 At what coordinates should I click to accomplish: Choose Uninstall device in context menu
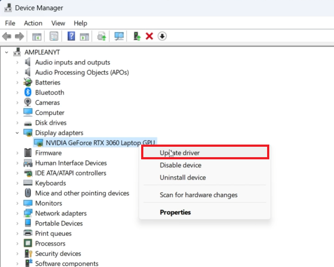click(x=205, y=178)
